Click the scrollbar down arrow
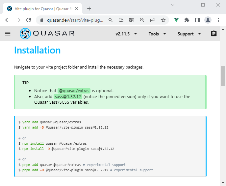The image size is (226, 186). click(223, 183)
